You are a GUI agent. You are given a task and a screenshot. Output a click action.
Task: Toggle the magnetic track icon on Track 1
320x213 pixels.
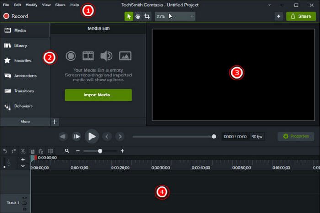tap(25, 203)
